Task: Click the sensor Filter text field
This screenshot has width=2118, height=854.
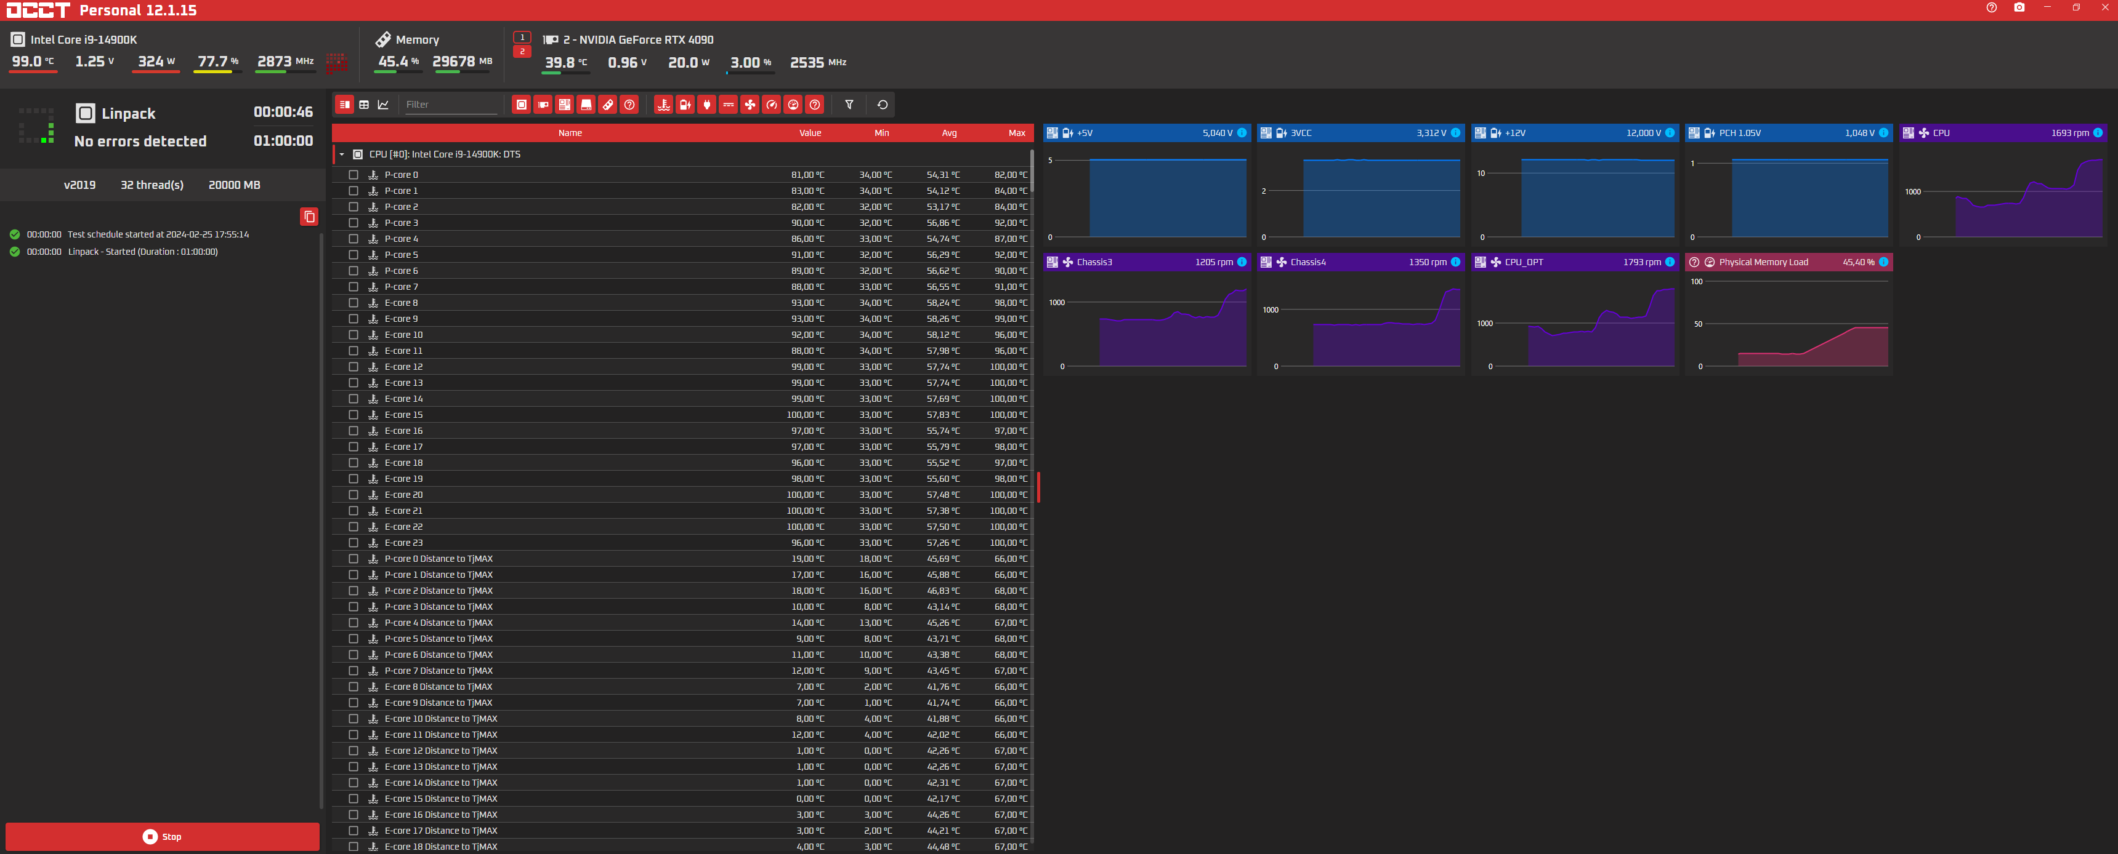Action: 451,104
